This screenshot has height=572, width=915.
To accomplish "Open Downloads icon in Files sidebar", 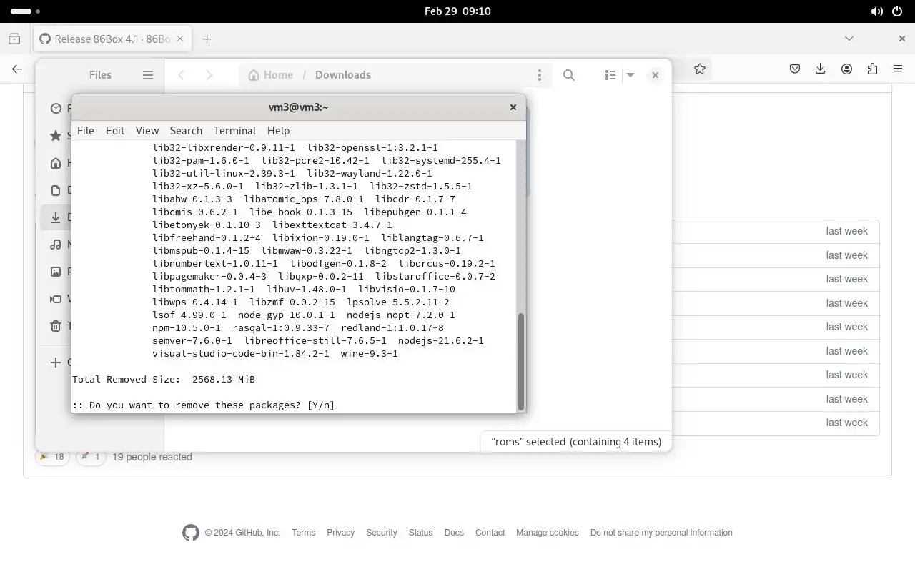I will (x=56, y=217).
